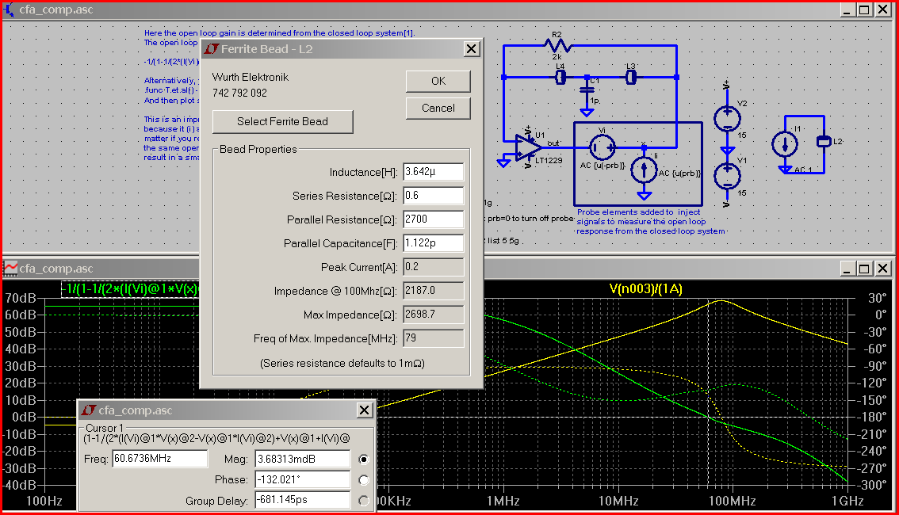Minimize the waveform plot window
The width and height of the screenshot is (899, 515).
point(848,268)
